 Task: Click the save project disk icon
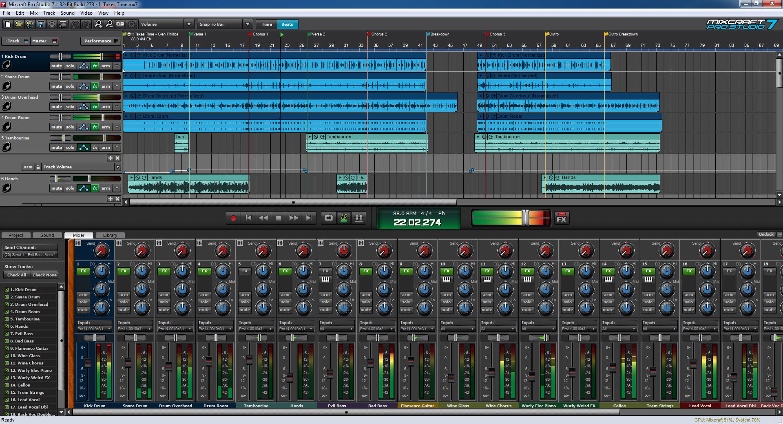[x=41, y=24]
